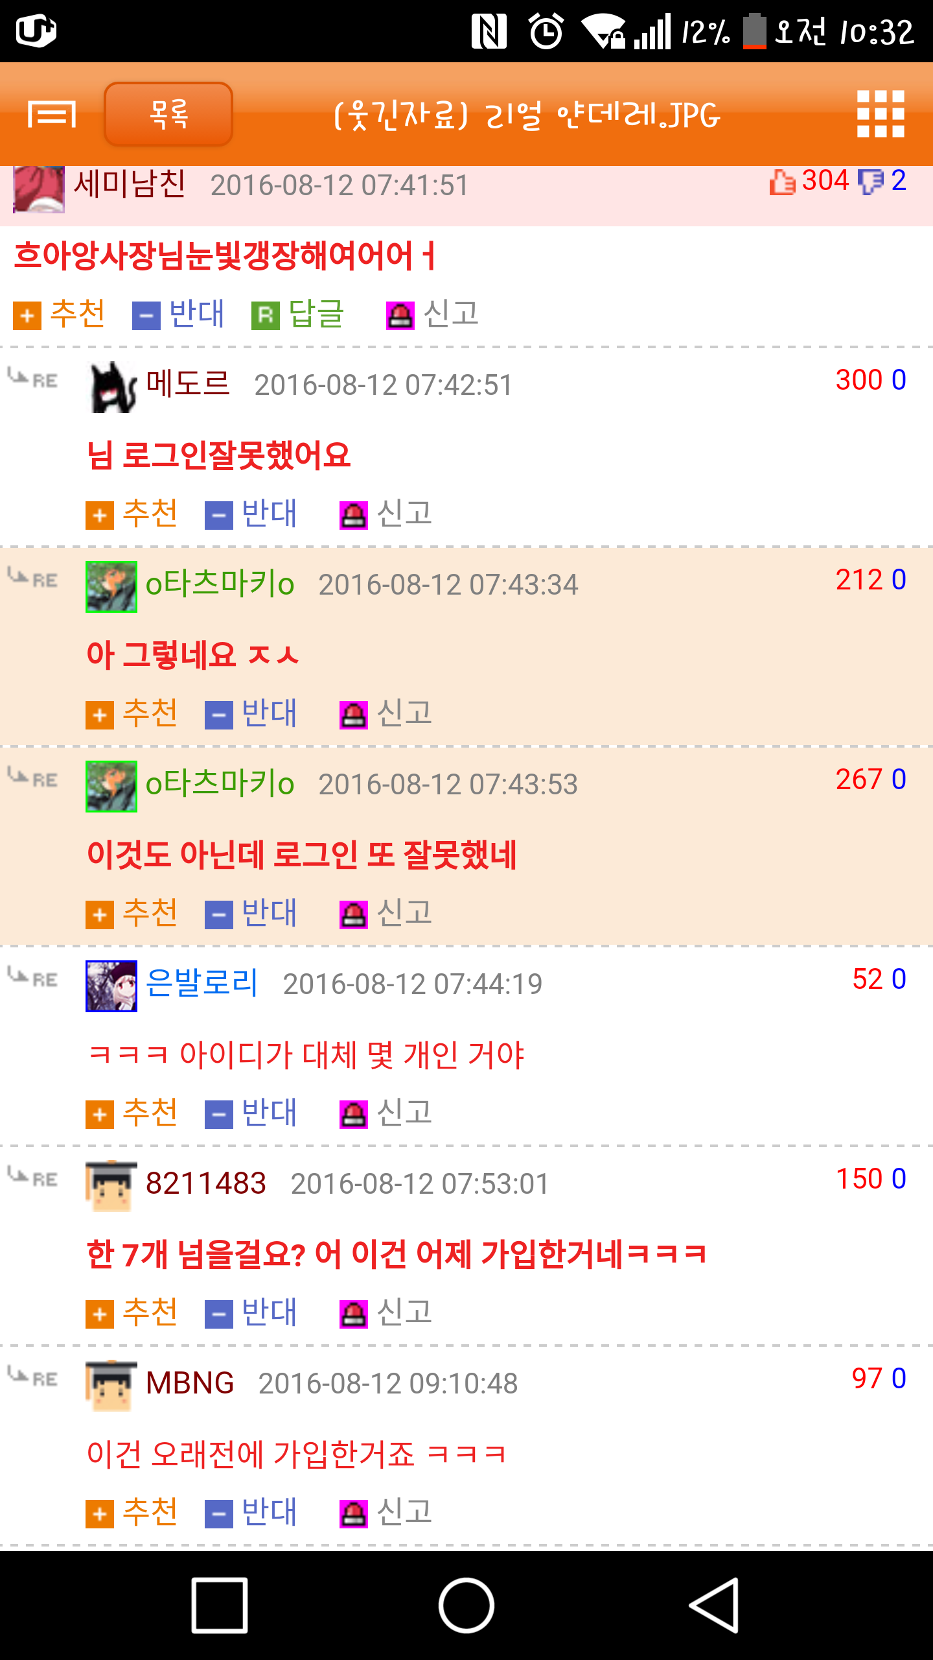Click 추천 plus icon under 메도르's reply
The width and height of the screenshot is (933, 1660).
[100, 516]
